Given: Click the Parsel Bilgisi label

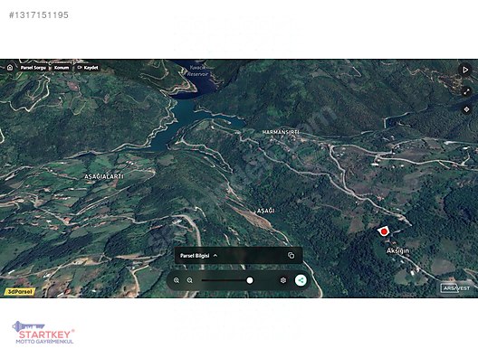Looking at the screenshot, I should 195,256.
